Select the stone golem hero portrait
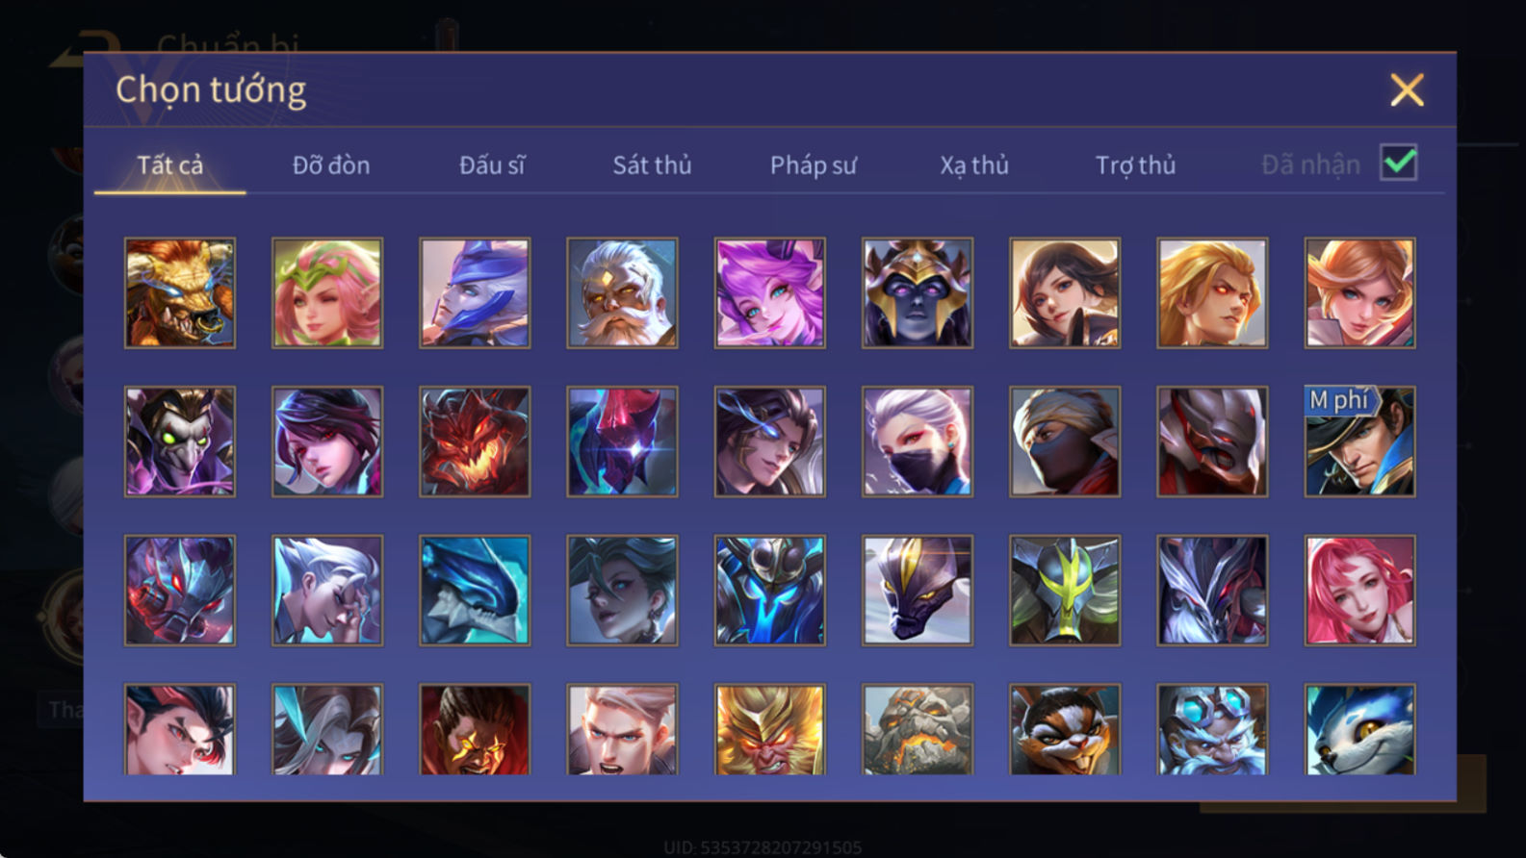 click(x=918, y=729)
